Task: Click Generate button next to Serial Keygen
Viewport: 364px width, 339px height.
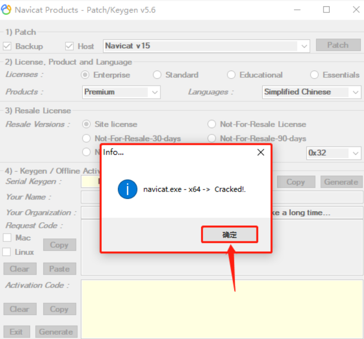Action: (x=341, y=182)
